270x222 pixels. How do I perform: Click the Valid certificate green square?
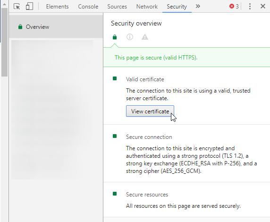click(115, 78)
